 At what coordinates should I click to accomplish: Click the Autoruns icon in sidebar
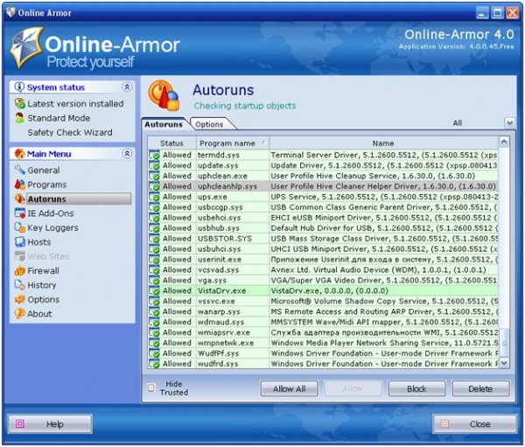[20, 199]
